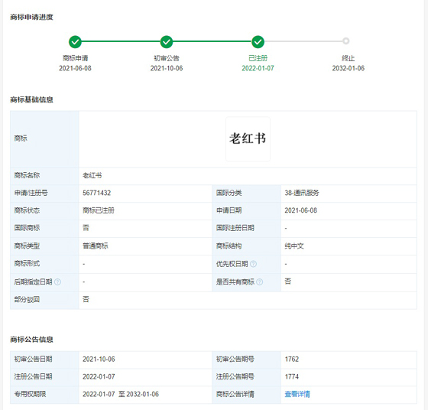Click the 商标基础信息 section heading

coord(31,99)
